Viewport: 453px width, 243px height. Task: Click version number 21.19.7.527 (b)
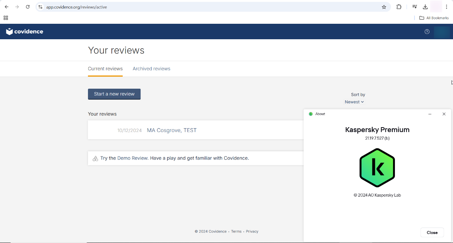[377, 138]
